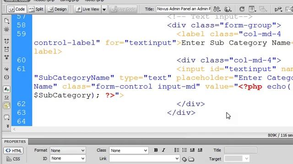Select the PROPERTIES panel tab

[15, 142]
